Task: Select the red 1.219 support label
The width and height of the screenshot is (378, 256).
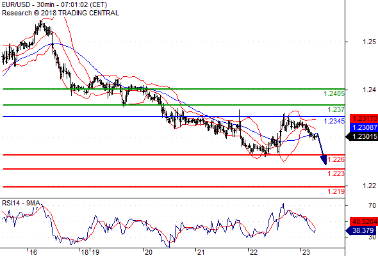Action: (x=336, y=191)
